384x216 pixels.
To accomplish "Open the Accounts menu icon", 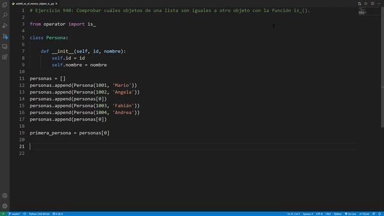I will pos(5,196).
